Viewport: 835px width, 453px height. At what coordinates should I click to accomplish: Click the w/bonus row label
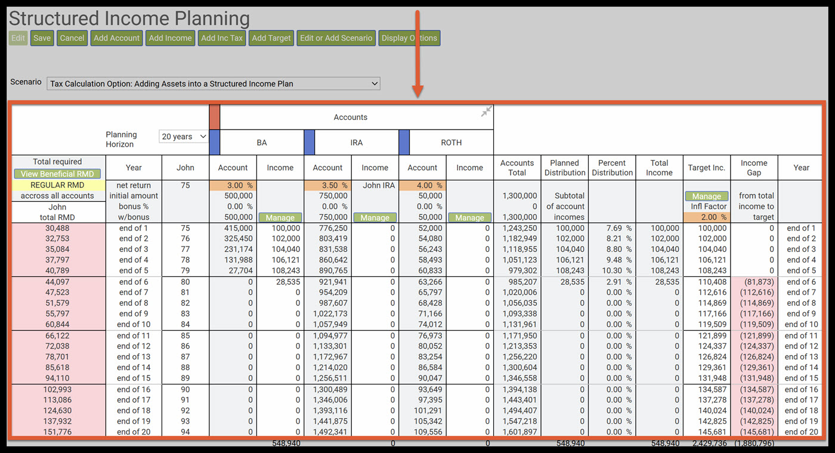pos(134,217)
